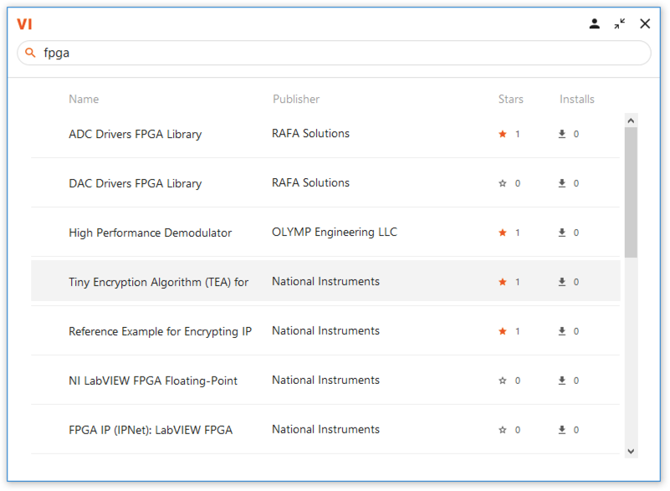The image size is (670, 491).
Task: Click the scrollbar down arrow
Action: point(631,451)
